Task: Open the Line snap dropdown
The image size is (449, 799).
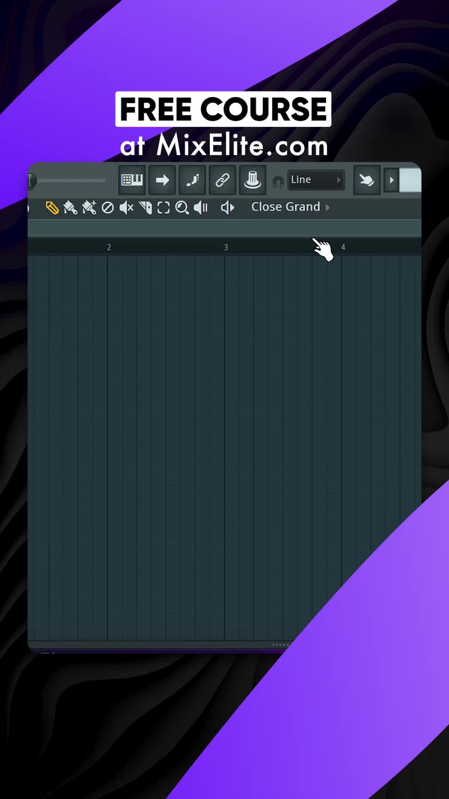Action: click(x=316, y=180)
